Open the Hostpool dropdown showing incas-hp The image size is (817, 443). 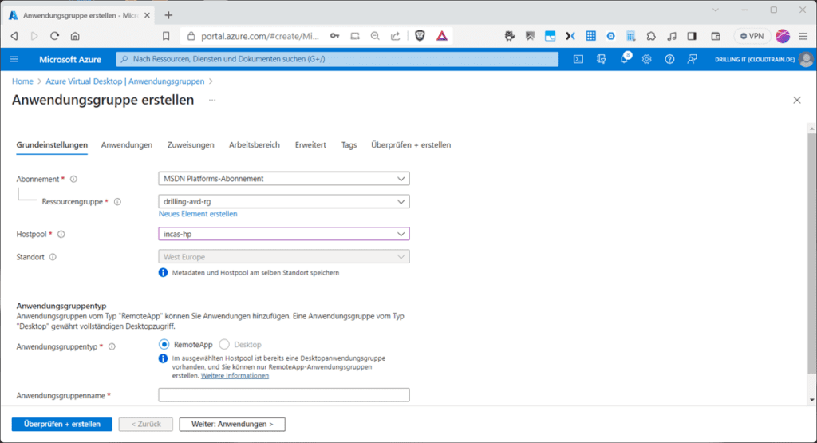coord(284,234)
